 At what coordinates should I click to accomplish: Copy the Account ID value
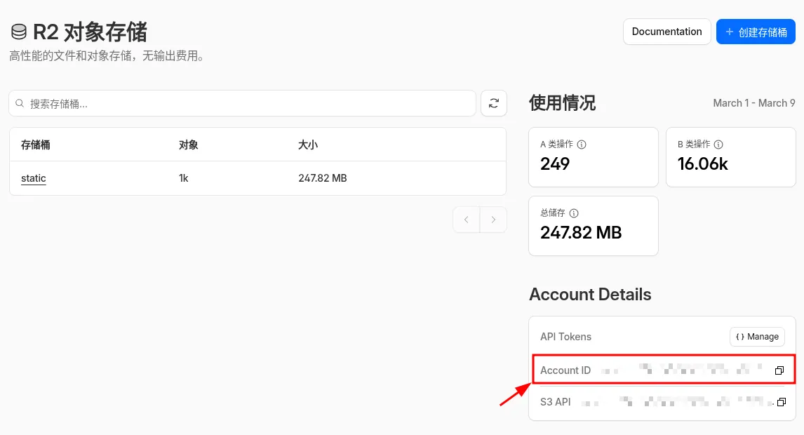(x=779, y=370)
